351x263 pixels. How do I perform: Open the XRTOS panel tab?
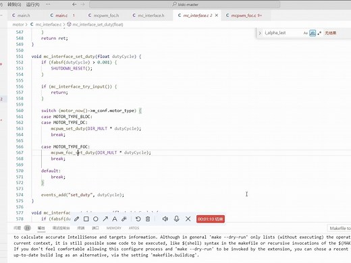[x=134, y=228]
